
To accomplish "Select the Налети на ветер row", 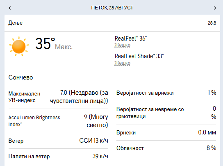I will point(58,156).
